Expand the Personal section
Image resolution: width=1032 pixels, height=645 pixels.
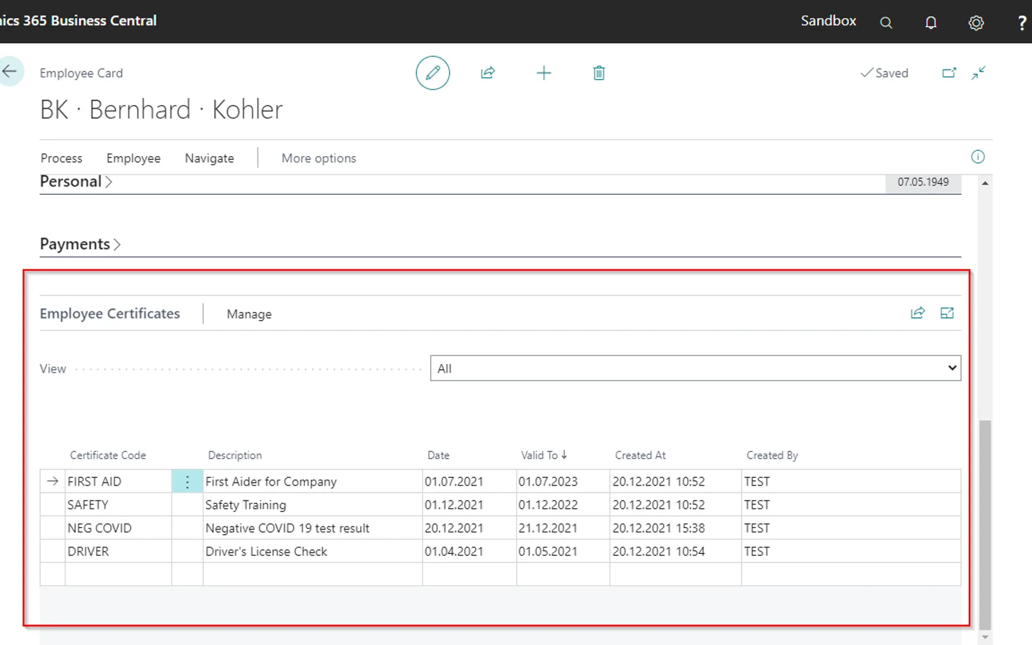point(76,182)
